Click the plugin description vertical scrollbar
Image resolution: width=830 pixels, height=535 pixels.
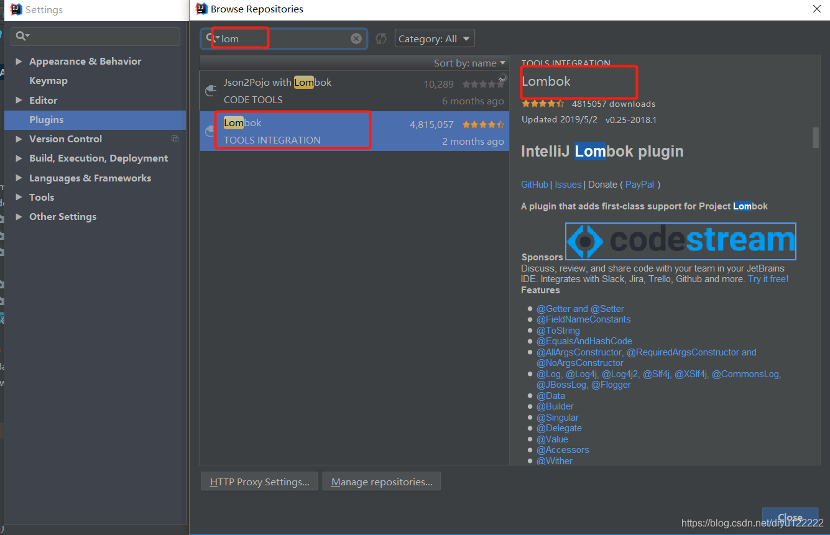[816, 138]
